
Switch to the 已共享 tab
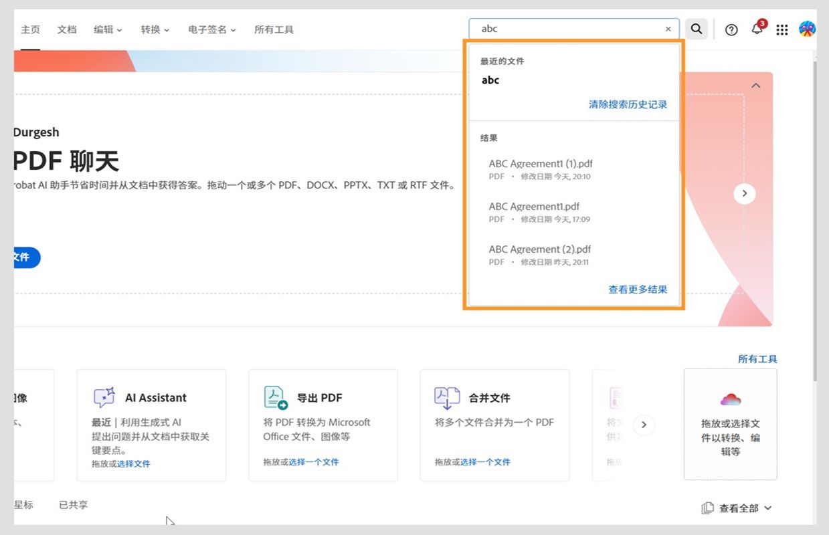(x=72, y=504)
